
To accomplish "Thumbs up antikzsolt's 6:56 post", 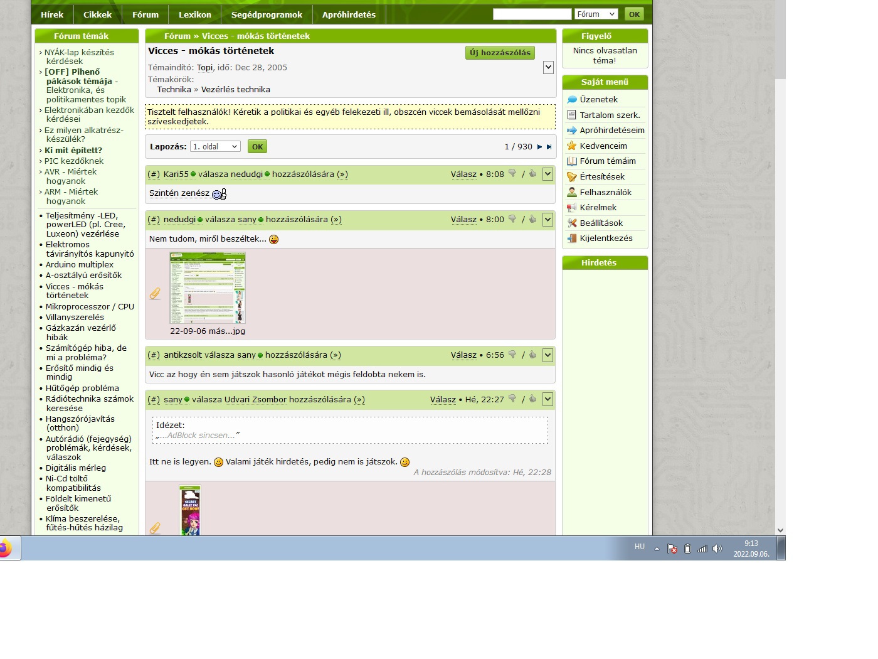I will click(532, 355).
